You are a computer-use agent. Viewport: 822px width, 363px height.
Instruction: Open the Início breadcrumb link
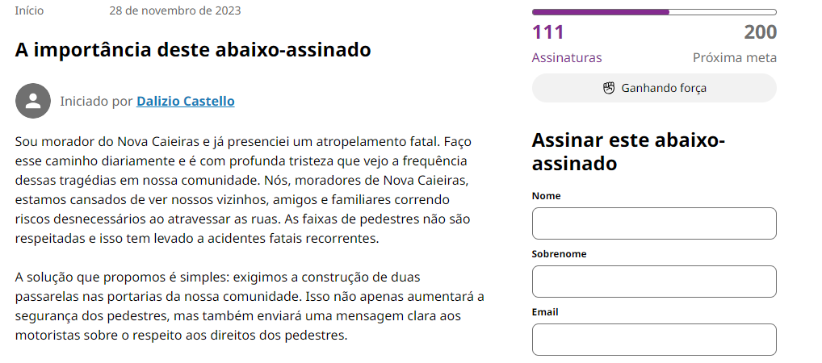coord(29,10)
